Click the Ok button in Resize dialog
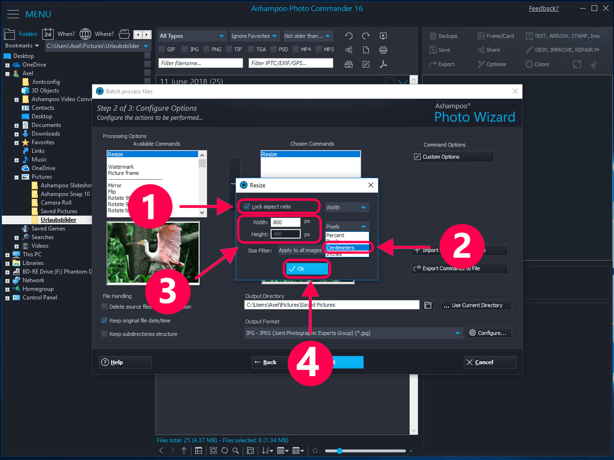614x460 pixels. click(307, 269)
